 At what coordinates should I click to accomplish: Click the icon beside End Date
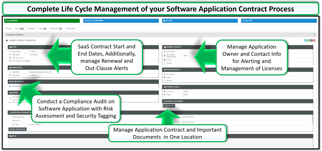click(10, 55)
